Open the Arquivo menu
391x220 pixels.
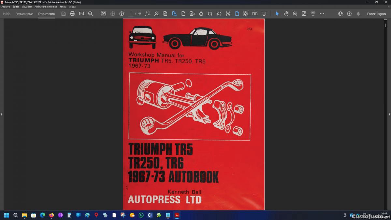click(x=6, y=7)
